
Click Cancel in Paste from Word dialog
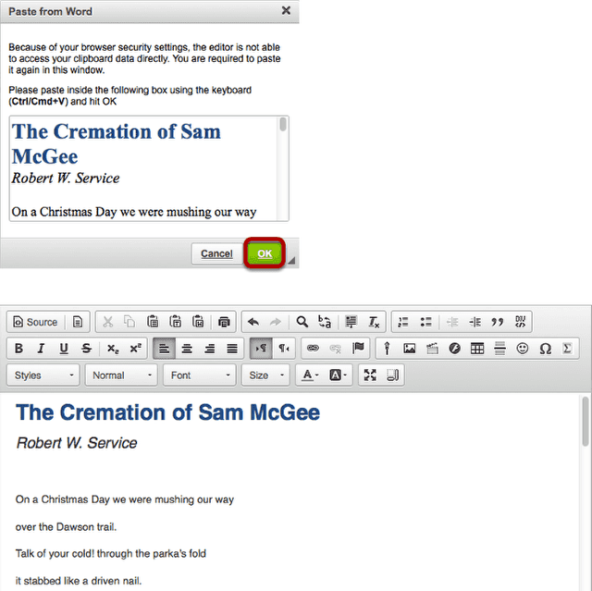(216, 253)
